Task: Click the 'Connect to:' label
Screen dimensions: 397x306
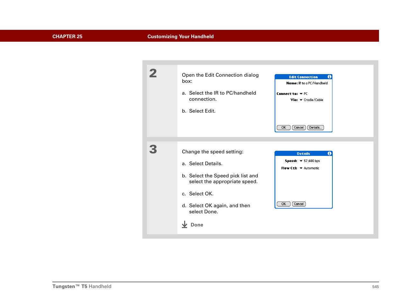Action: 287,94
